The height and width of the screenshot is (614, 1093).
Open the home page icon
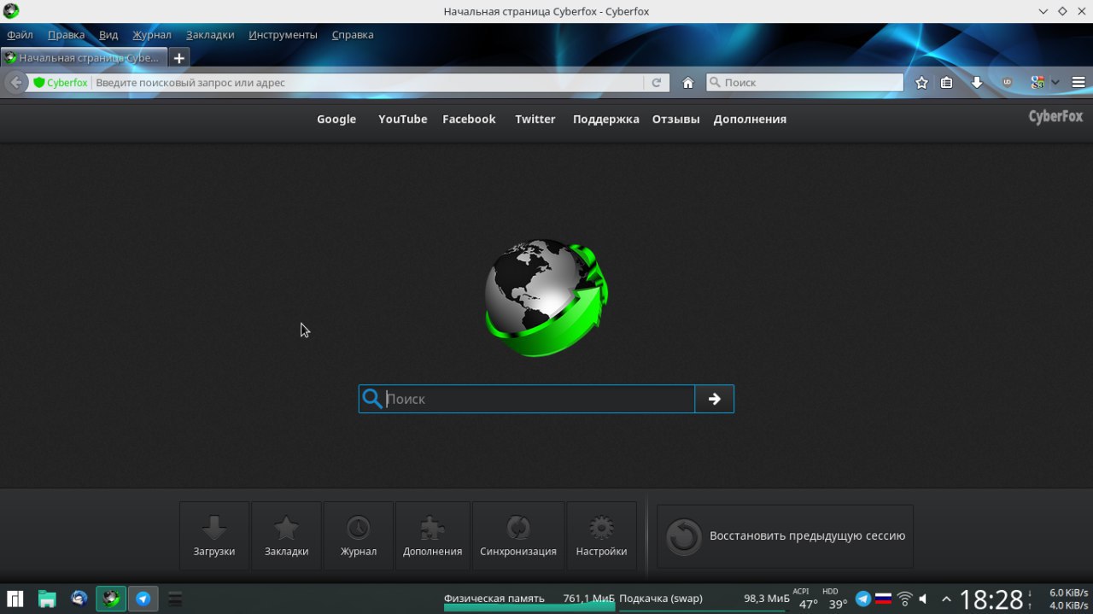(687, 83)
